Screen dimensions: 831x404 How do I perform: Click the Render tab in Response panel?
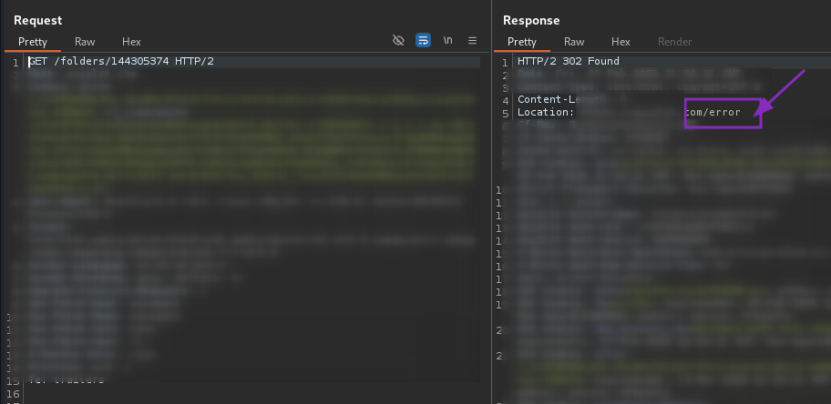point(674,42)
